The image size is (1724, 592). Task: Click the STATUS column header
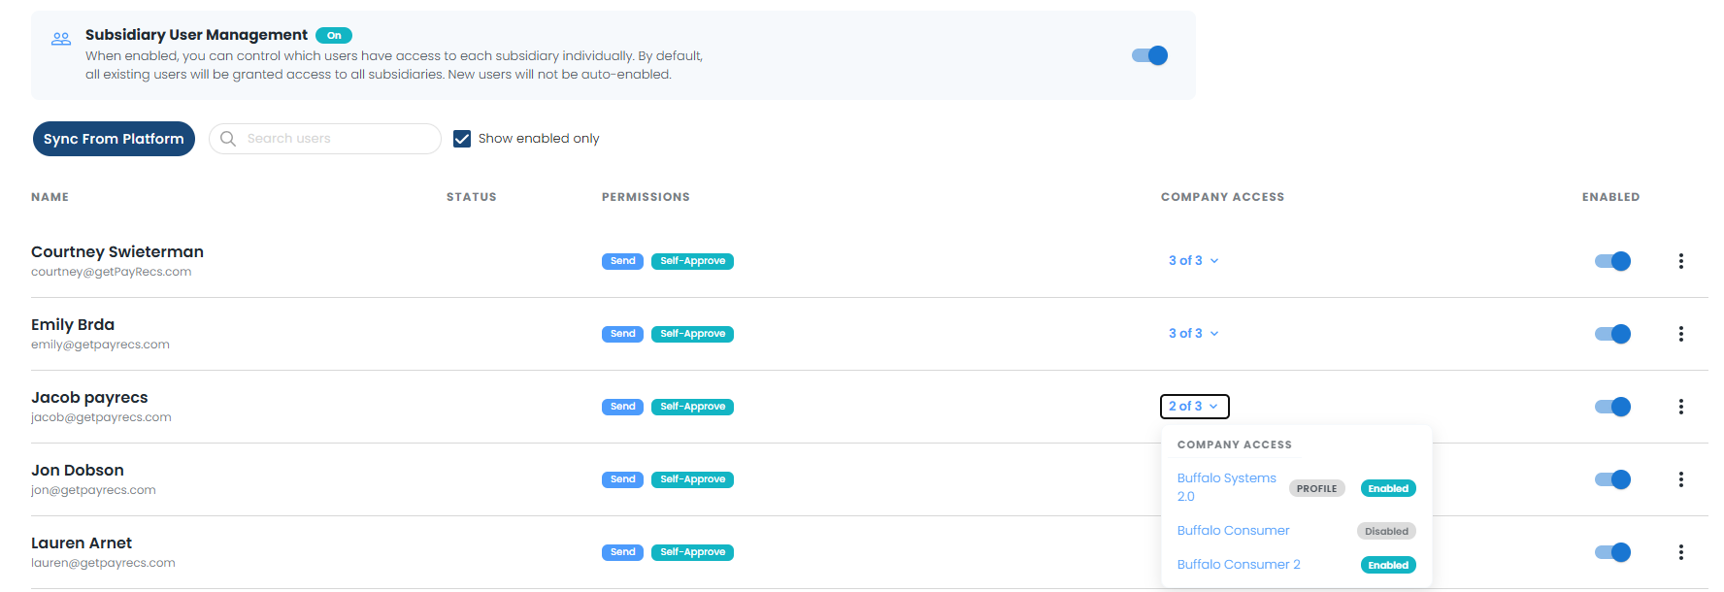point(472,197)
